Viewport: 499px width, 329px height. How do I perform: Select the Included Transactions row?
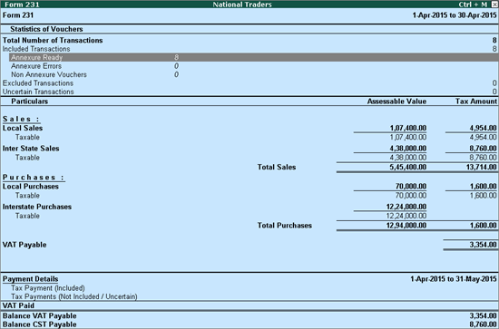[x=249, y=49]
